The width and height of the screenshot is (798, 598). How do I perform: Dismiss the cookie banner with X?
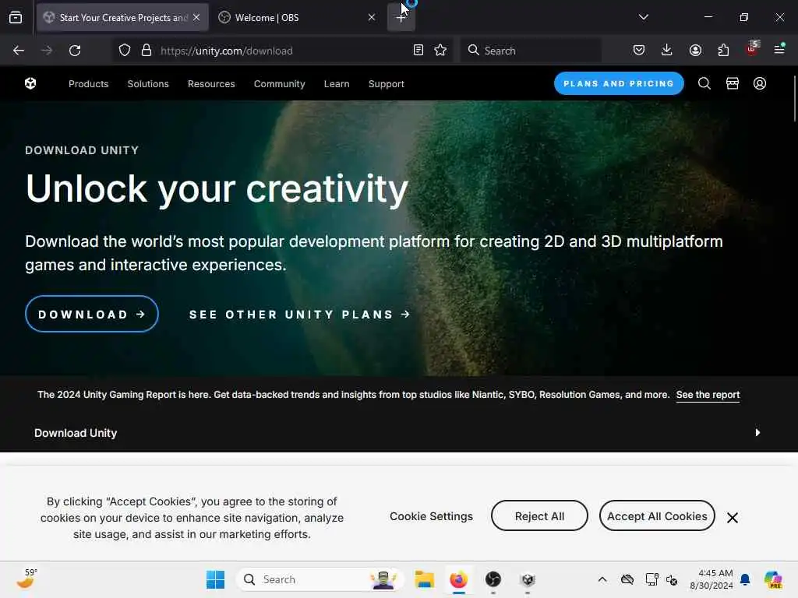pyautogui.click(x=733, y=518)
